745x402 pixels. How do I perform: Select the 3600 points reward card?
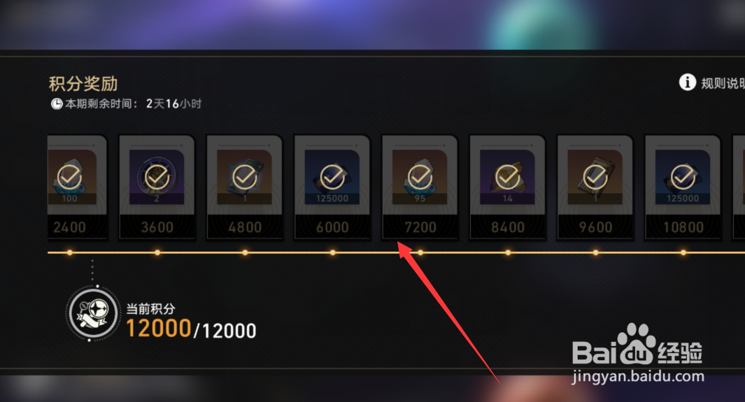click(157, 187)
